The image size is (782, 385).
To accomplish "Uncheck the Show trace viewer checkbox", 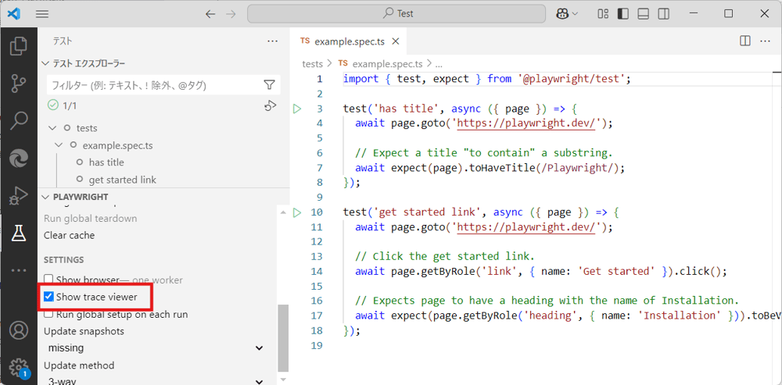I will [x=48, y=297].
